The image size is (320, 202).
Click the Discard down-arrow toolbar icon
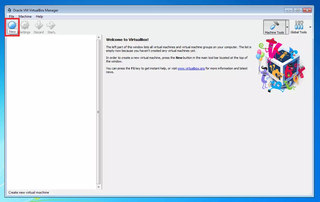39,25
